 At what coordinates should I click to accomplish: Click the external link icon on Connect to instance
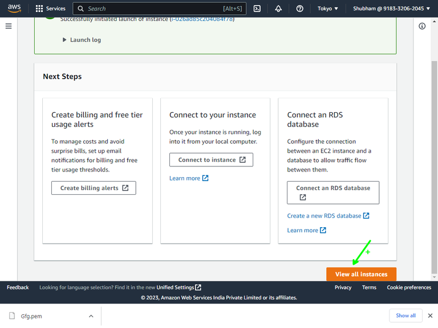242,160
